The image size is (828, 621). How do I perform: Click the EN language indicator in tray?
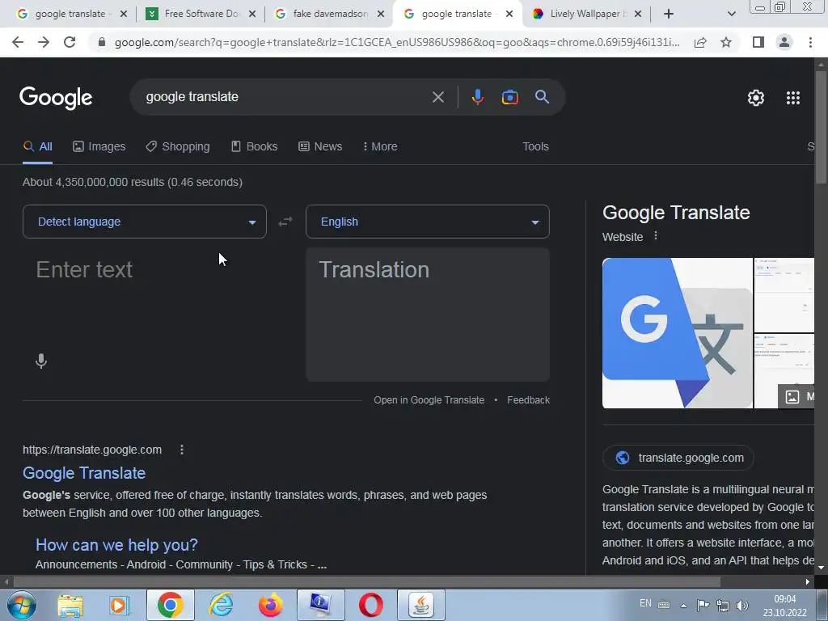click(645, 603)
